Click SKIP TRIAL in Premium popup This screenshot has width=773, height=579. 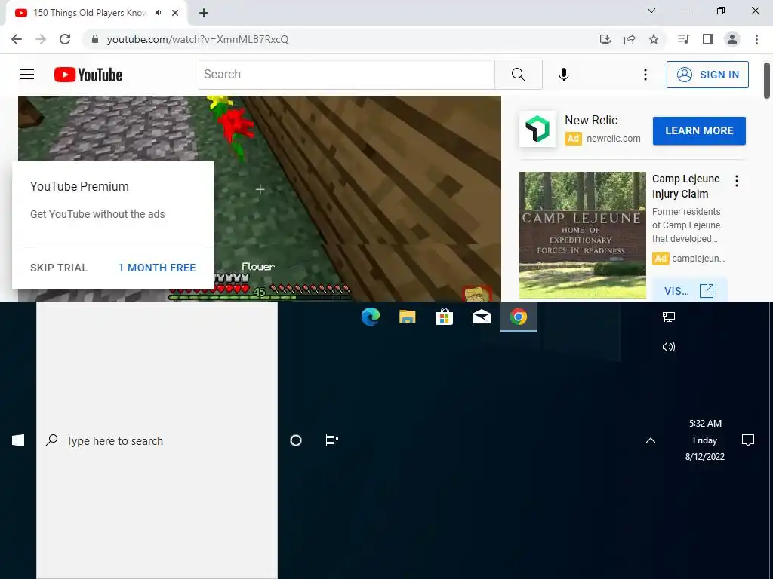[x=59, y=268]
